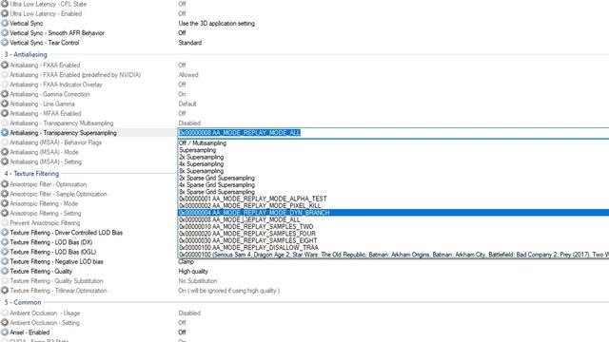This screenshot has height=342, width=609.
Task: Click the gear icon beside Antialiasing - Transparency Supersampling
Action: pyautogui.click(x=5, y=133)
